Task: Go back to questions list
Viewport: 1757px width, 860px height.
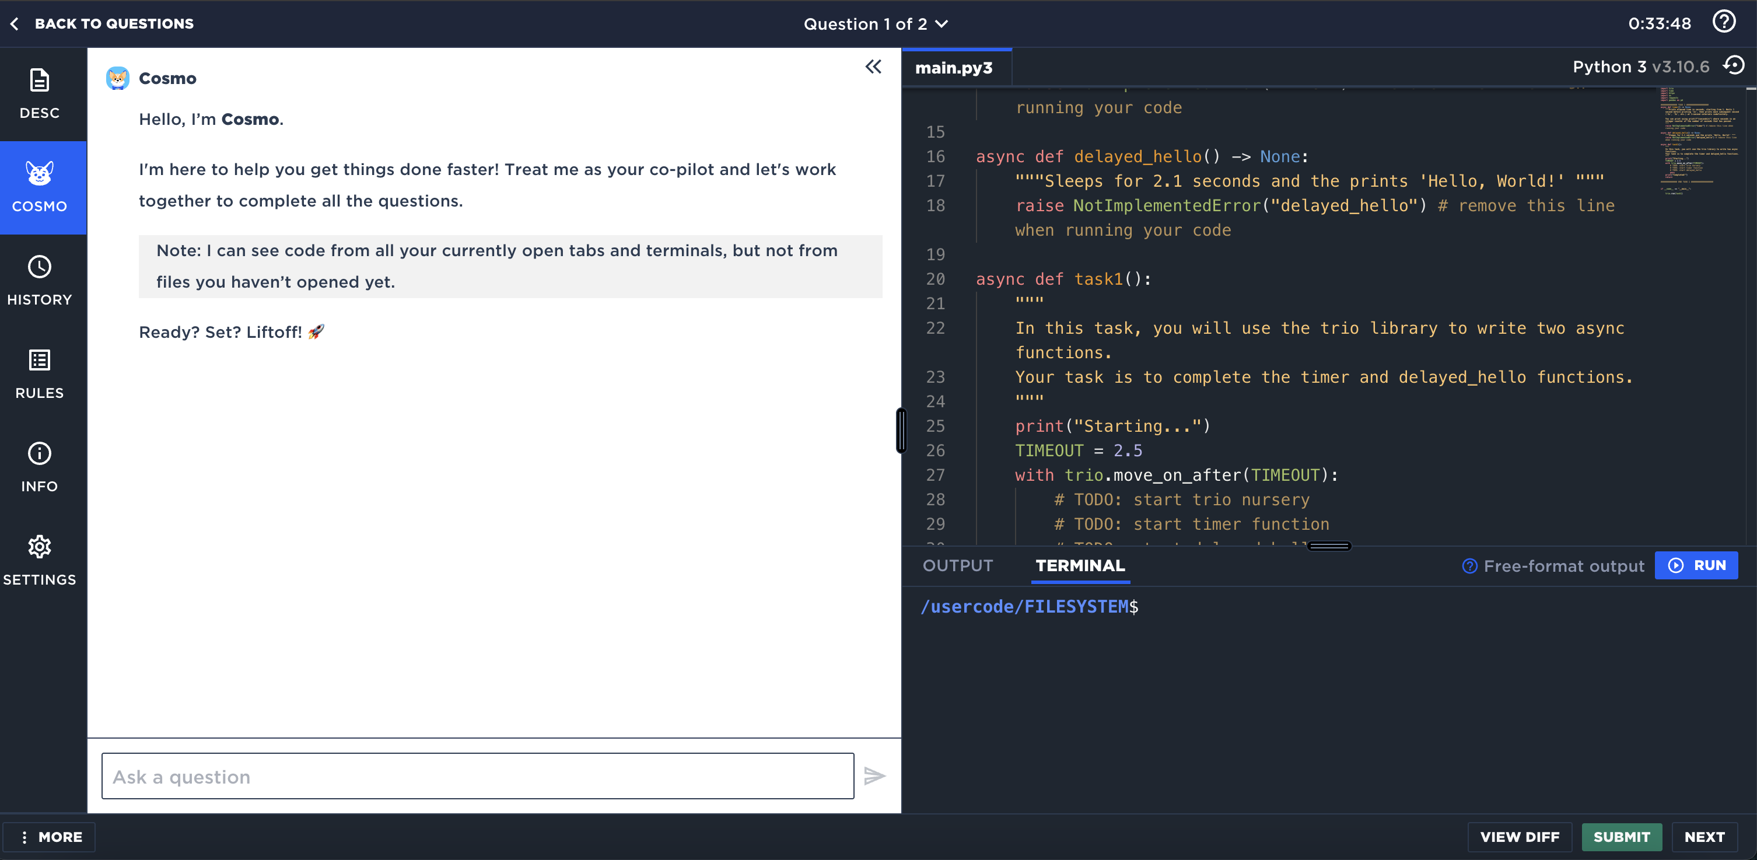Action: point(102,24)
